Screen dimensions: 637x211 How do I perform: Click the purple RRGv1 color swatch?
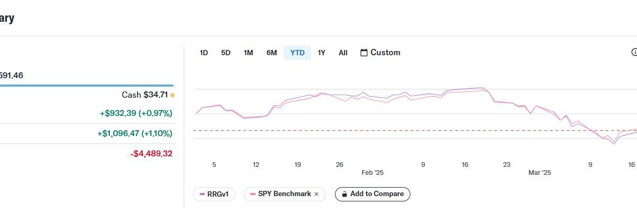point(202,194)
